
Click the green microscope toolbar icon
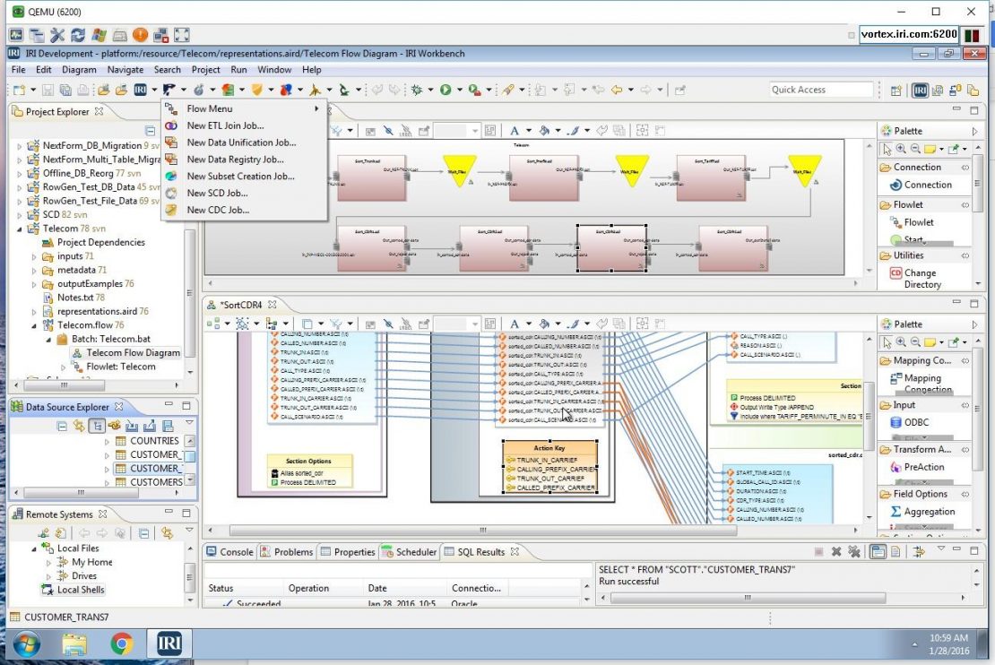[344, 91]
